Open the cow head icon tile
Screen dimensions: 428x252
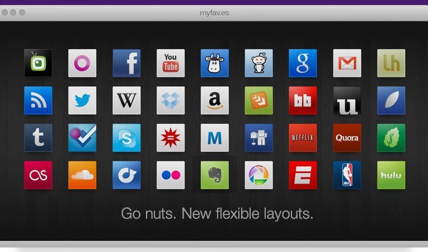tap(215, 63)
